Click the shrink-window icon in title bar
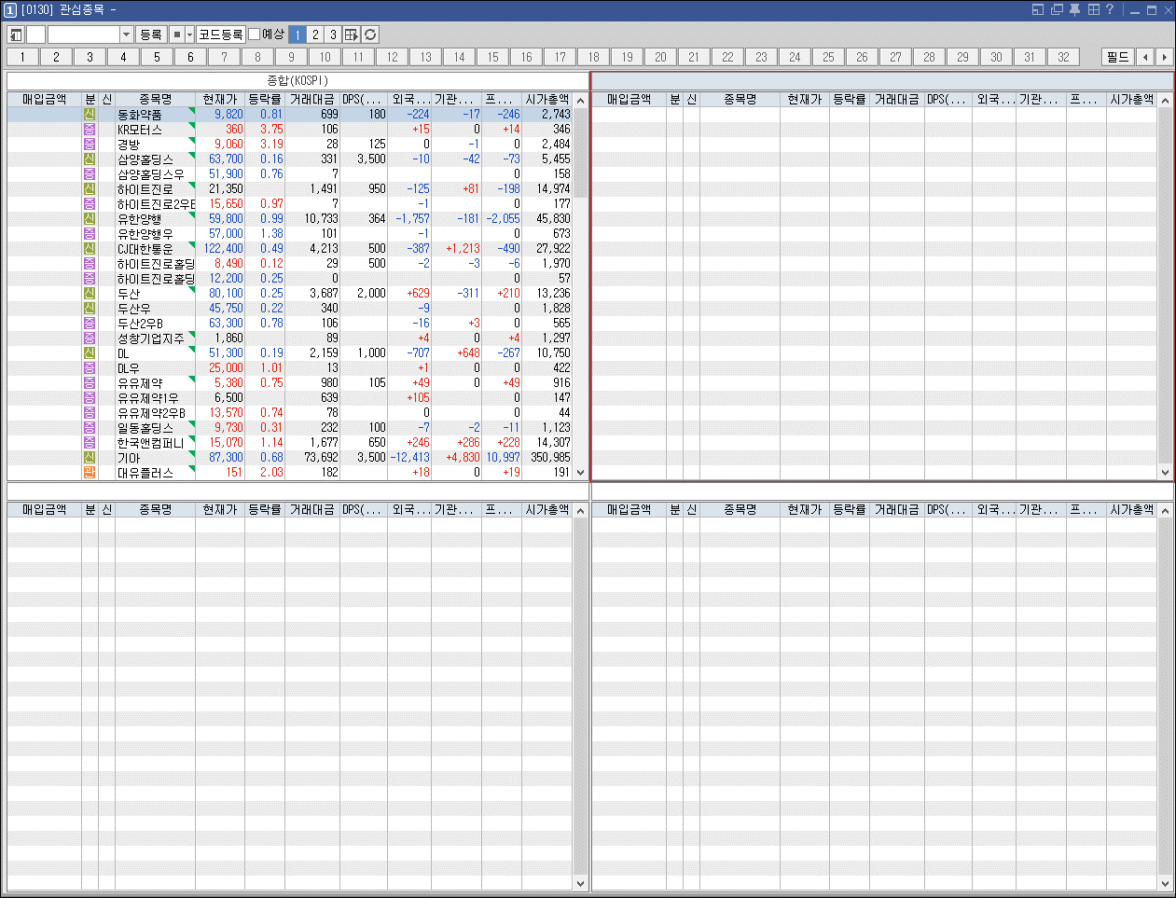This screenshot has height=898, width=1176. (1038, 9)
